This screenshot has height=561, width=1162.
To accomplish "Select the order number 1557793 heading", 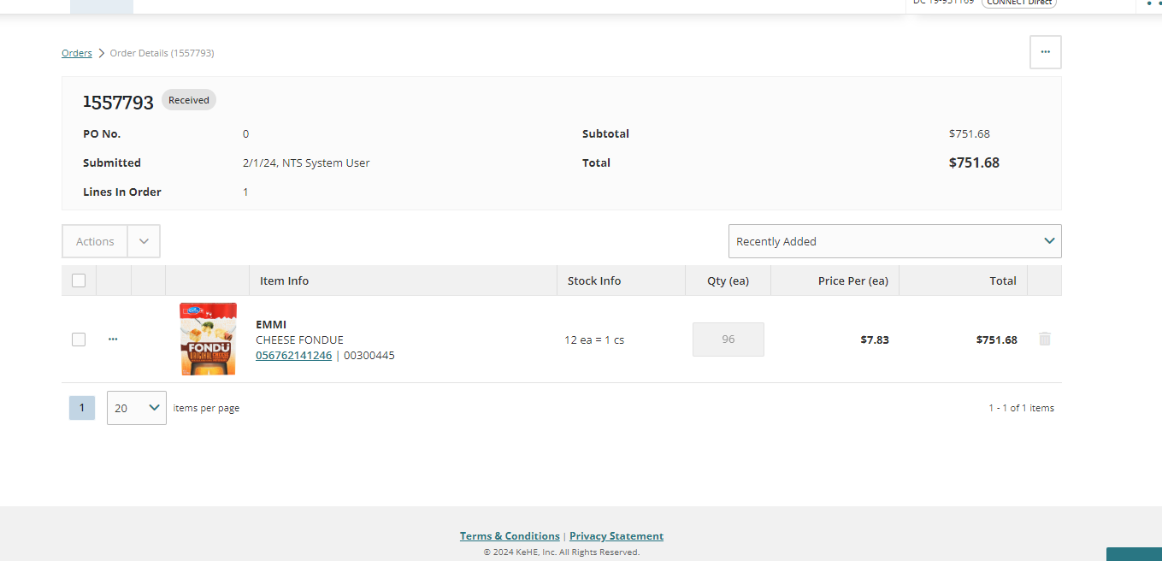I will coord(118,103).
